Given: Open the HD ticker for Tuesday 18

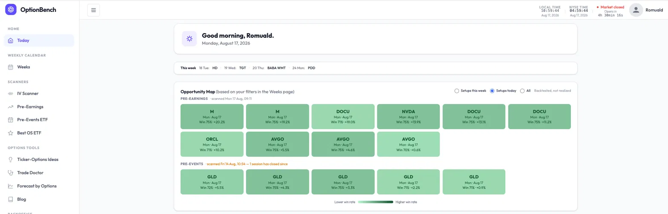Looking at the screenshot, I should pos(215,68).
